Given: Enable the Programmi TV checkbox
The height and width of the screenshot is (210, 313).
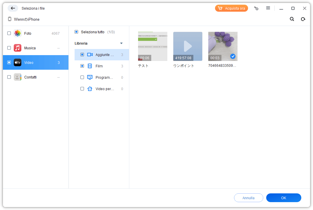Looking at the screenshot, I should click(x=82, y=77).
